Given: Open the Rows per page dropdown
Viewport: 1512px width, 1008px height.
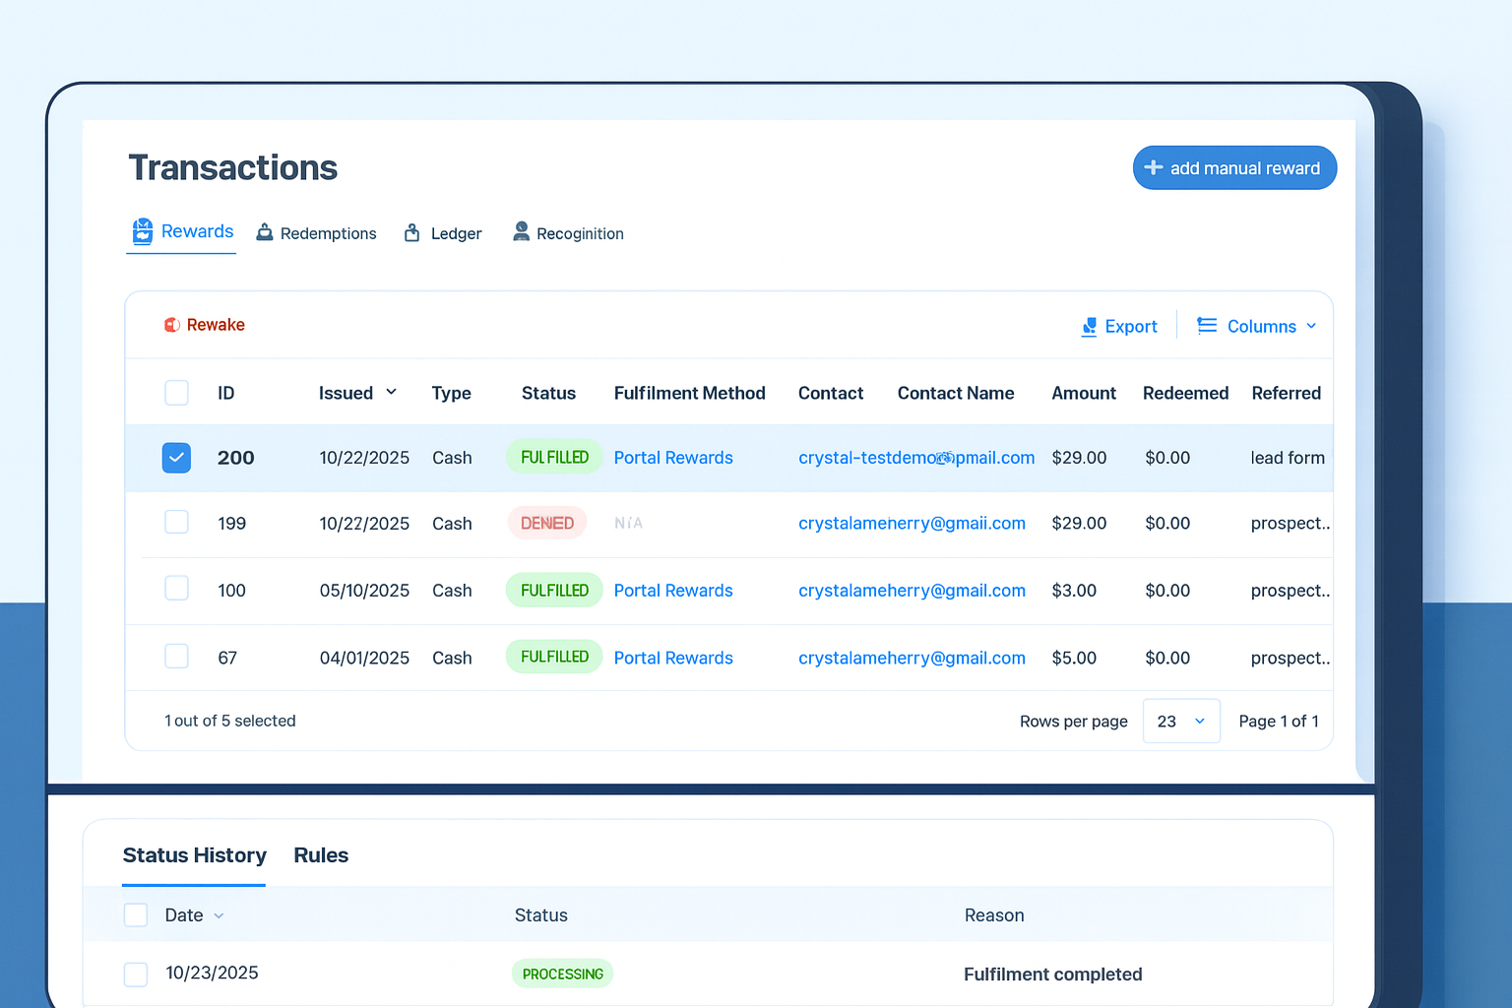Looking at the screenshot, I should [1180, 722].
